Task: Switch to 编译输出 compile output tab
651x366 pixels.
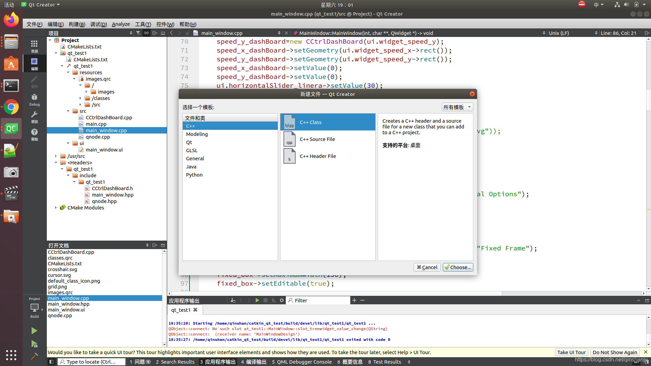Action: [254, 362]
